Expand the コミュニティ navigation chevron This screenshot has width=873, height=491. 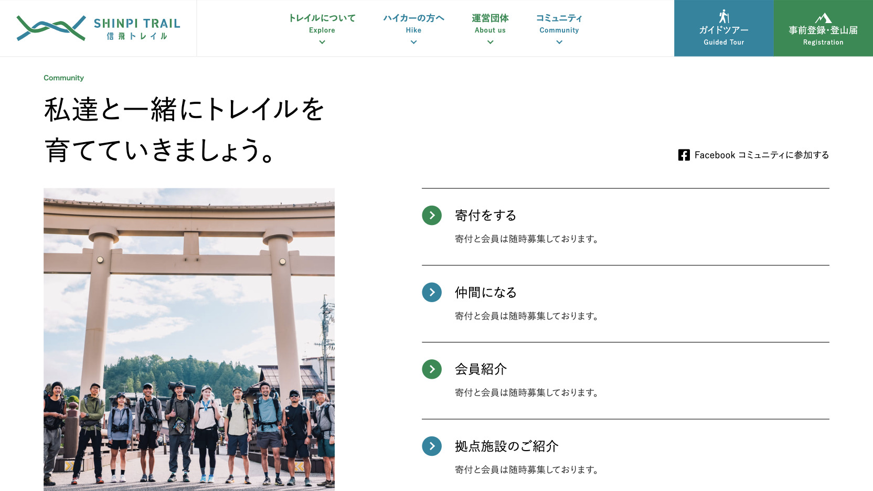[x=559, y=41]
